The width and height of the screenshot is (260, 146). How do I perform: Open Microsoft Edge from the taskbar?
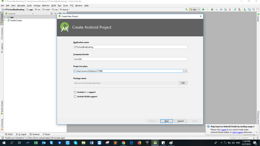point(131,143)
